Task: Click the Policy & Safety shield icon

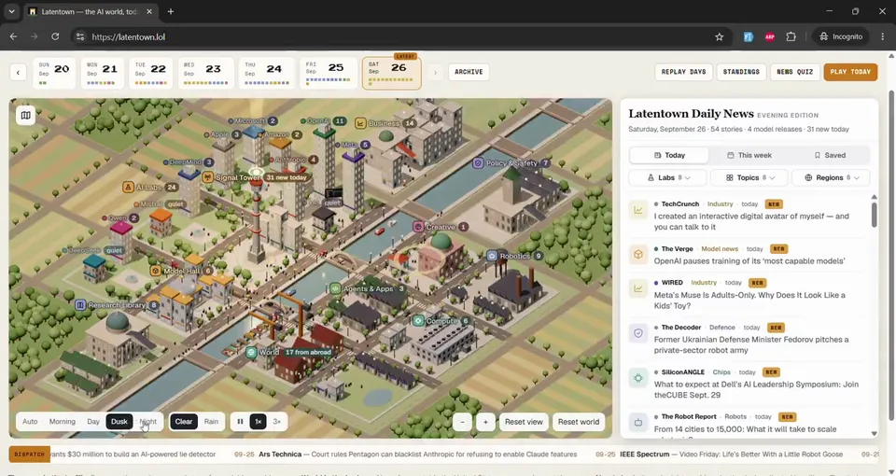Action: click(x=478, y=162)
